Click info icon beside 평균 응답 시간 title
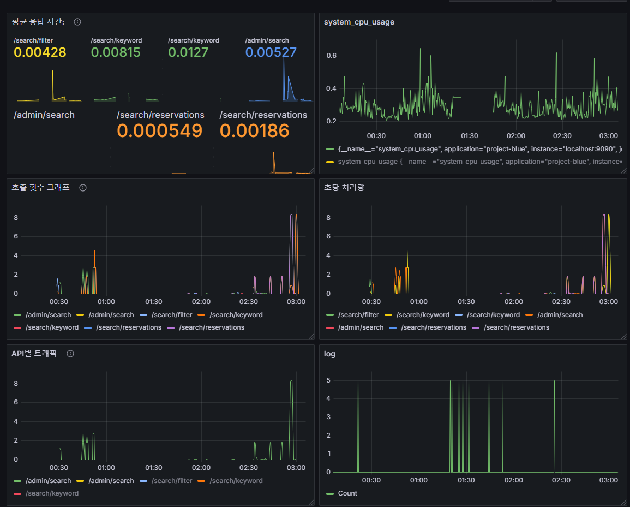This screenshot has width=630, height=507. 77,22
